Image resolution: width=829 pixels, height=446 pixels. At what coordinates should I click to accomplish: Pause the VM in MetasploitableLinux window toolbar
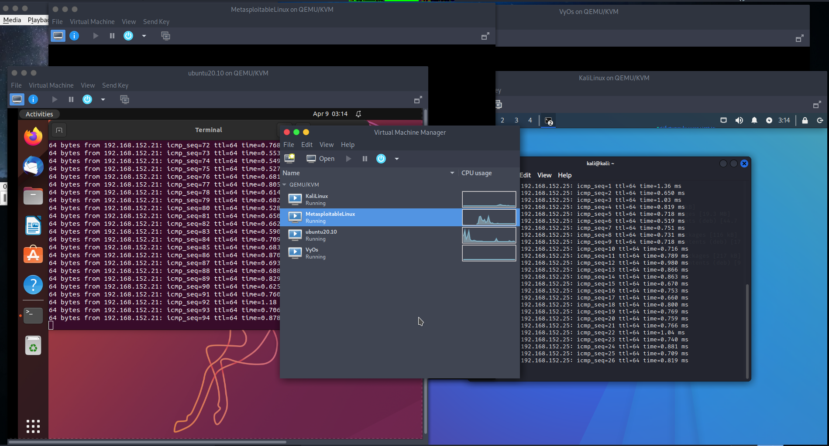tap(112, 36)
